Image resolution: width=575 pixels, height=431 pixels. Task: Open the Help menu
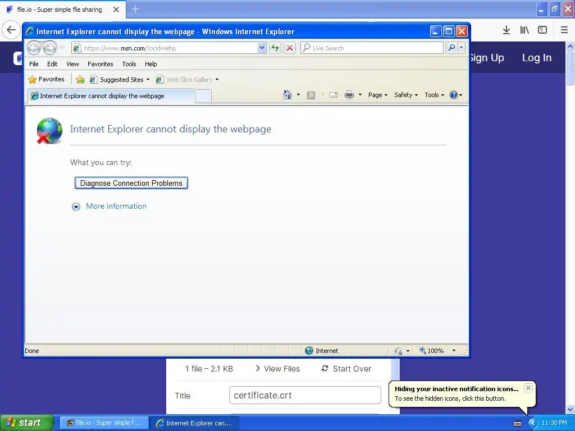pos(150,64)
